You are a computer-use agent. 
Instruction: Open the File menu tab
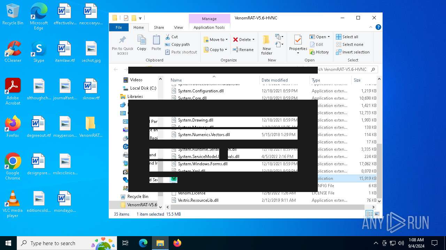(119, 27)
